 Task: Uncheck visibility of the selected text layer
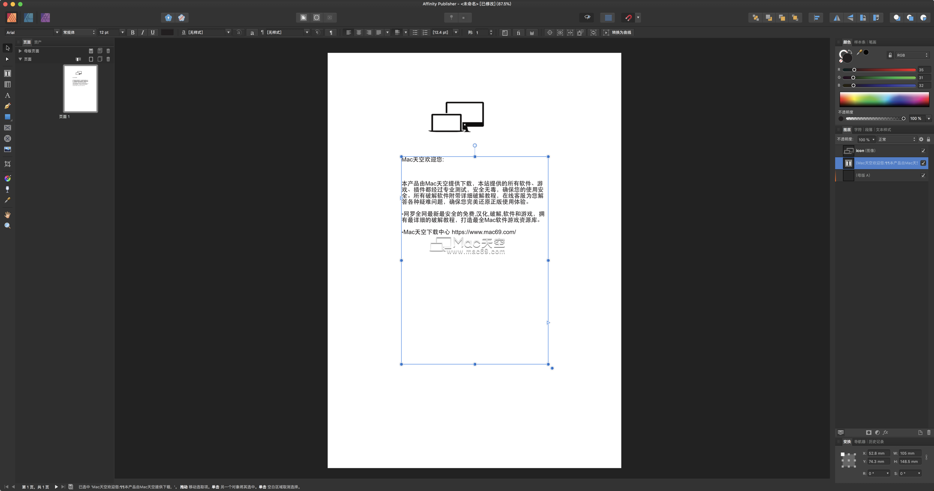[923, 163]
